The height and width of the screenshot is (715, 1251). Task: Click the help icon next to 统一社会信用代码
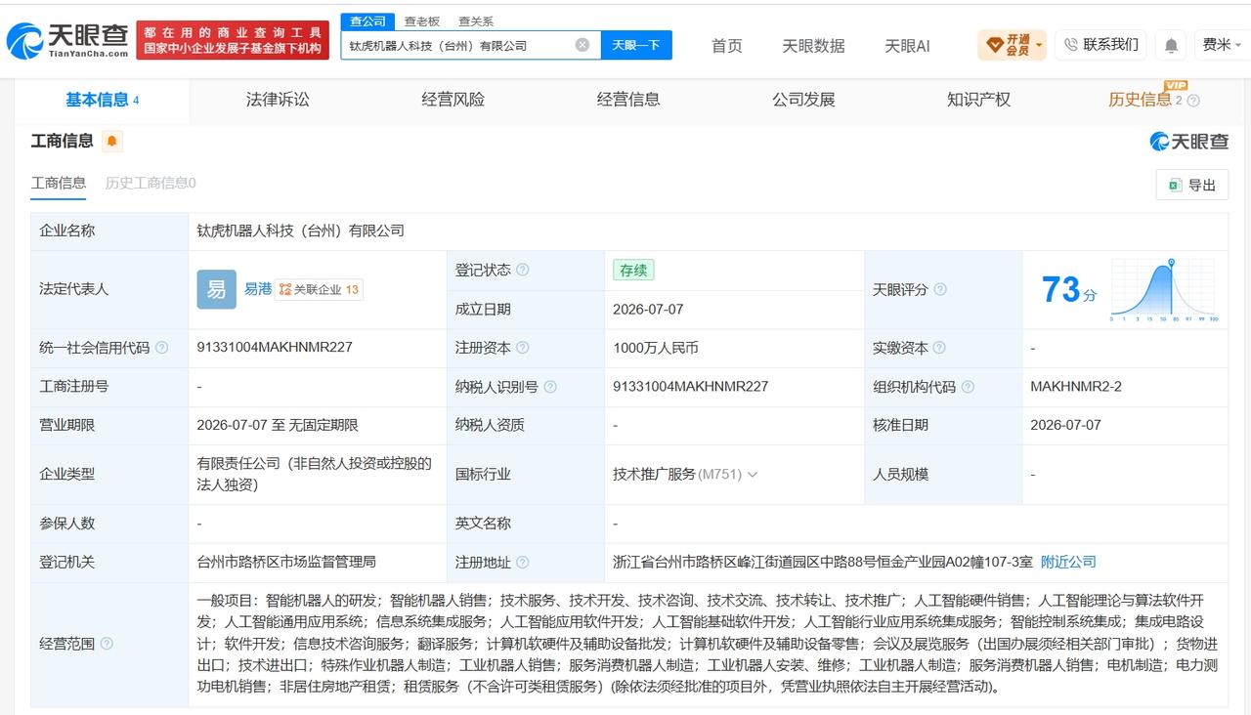point(162,348)
